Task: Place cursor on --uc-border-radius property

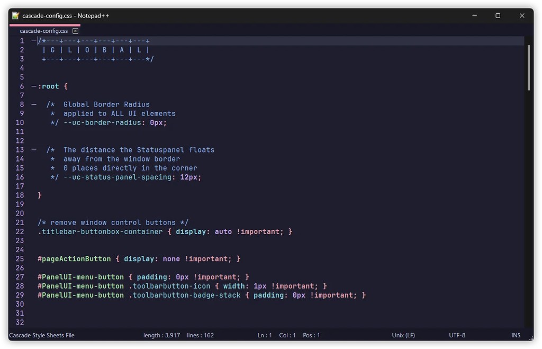Action: click(101, 122)
